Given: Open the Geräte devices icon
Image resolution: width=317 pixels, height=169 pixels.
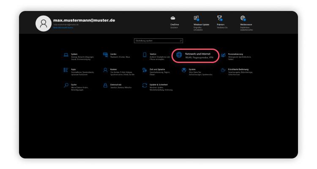Looking at the screenshot, I should click(x=105, y=55).
